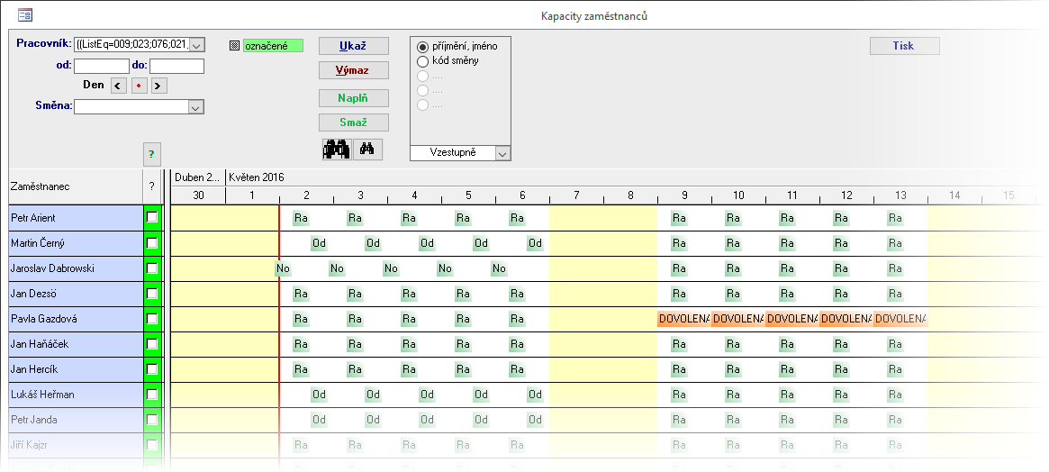Click the small binoculars find icon
The image size is (1049, 472).
tap(366, 150)
